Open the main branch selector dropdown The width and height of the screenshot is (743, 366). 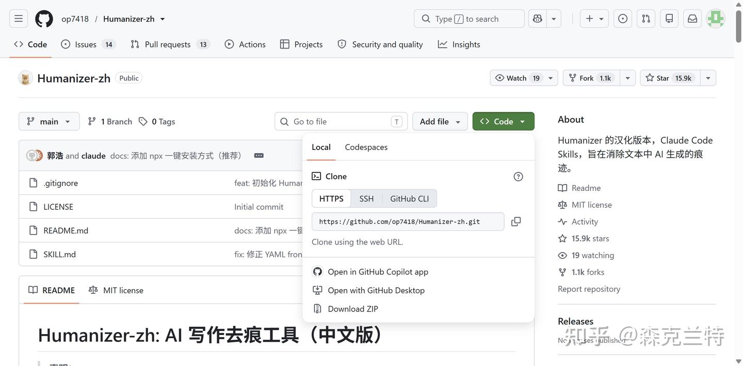point(49,121)
